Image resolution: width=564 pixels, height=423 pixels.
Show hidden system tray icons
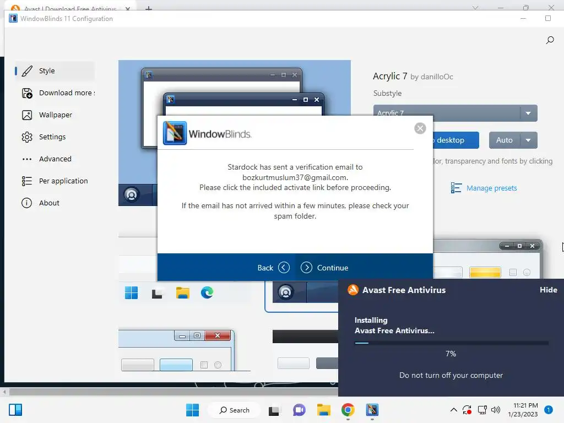[454, 410]
